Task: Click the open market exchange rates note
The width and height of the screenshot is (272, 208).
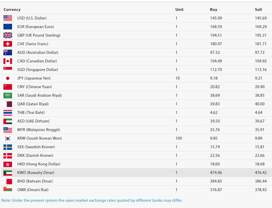Action: click(x=92, y=200)
